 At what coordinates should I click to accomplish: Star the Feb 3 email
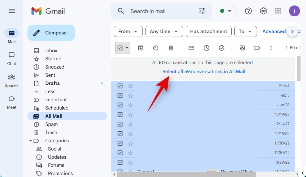[x=130, y=96]
